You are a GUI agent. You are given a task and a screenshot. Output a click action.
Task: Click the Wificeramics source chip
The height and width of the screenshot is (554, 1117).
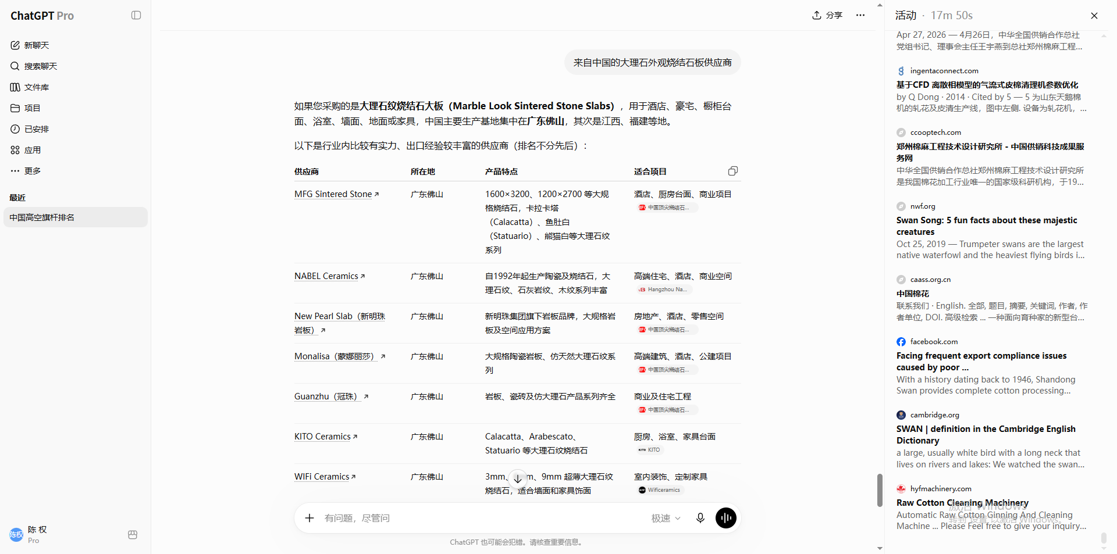point(659,490)
